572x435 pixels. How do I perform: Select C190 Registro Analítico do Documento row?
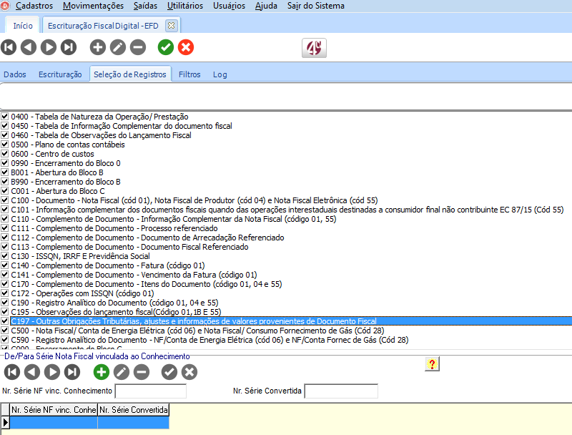(x=114, y=303)
